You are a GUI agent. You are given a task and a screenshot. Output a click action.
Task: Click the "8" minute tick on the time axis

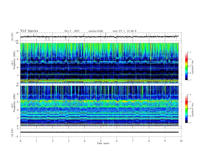click(x=149, y=141)
